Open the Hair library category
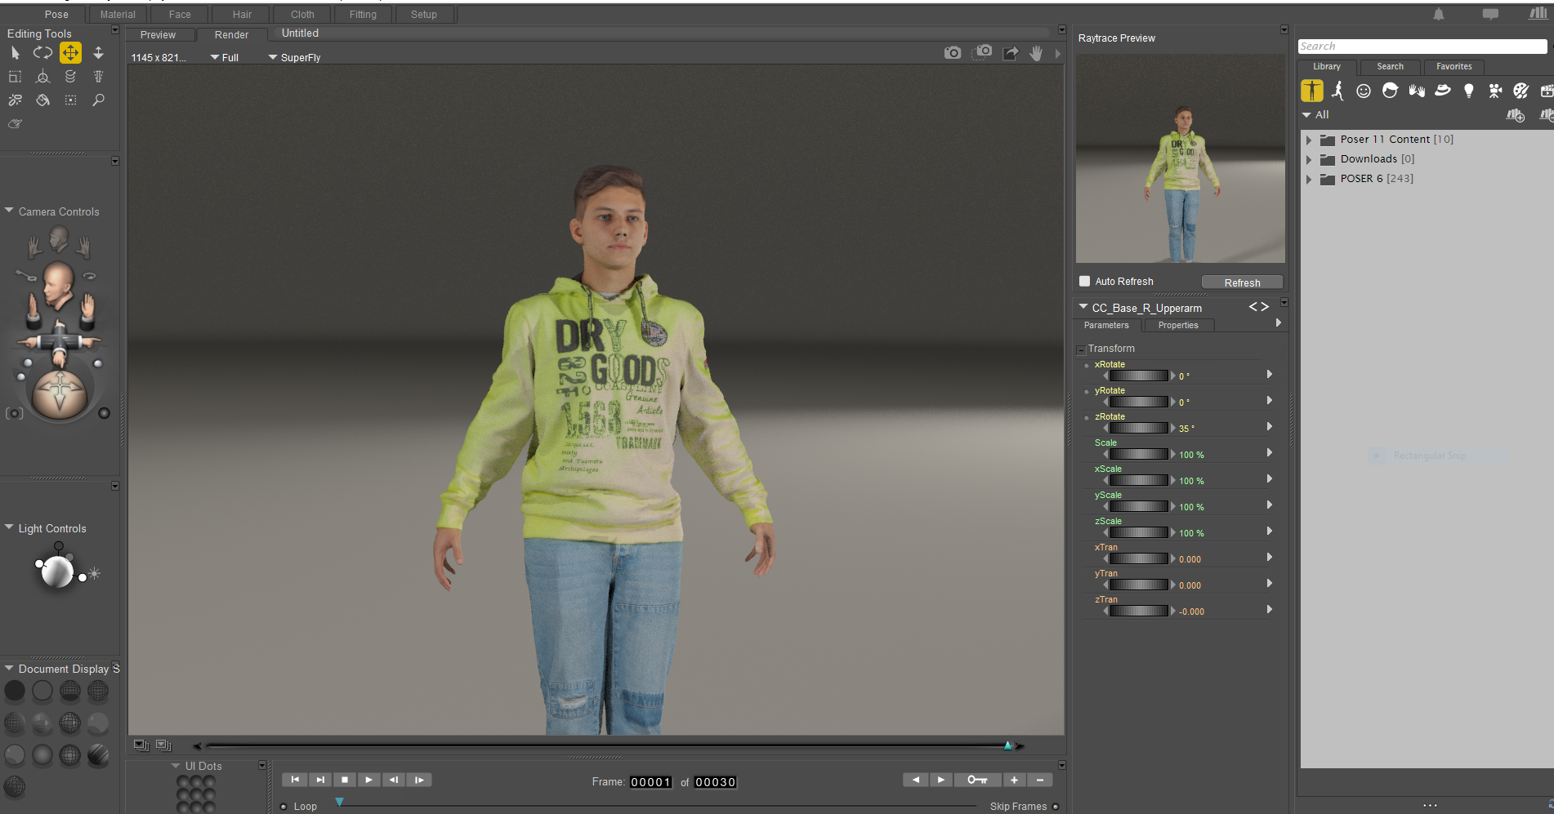This screenshot has height=814, width=1554. point(1390,91)
